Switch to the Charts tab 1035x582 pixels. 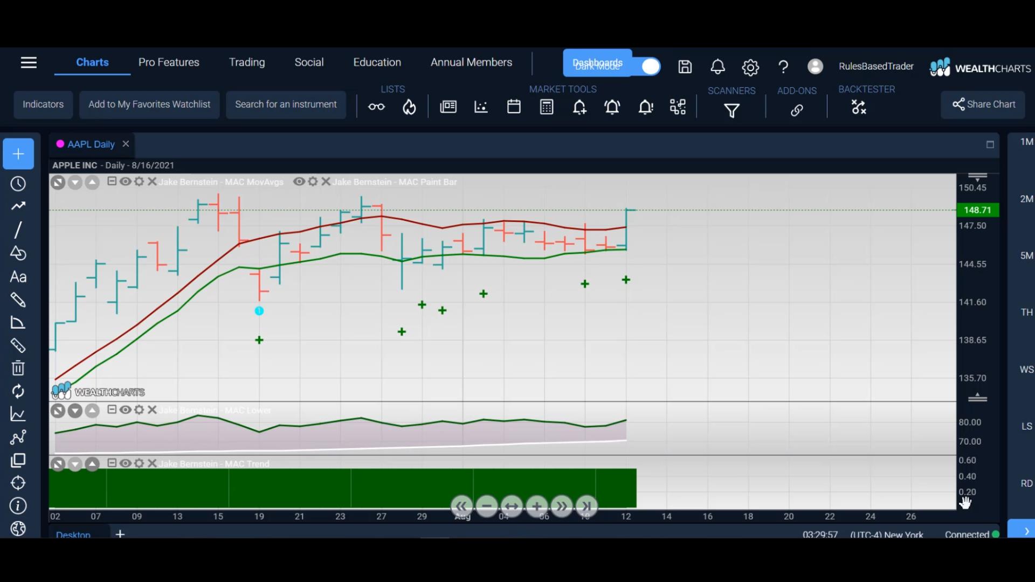pos(92,62)
